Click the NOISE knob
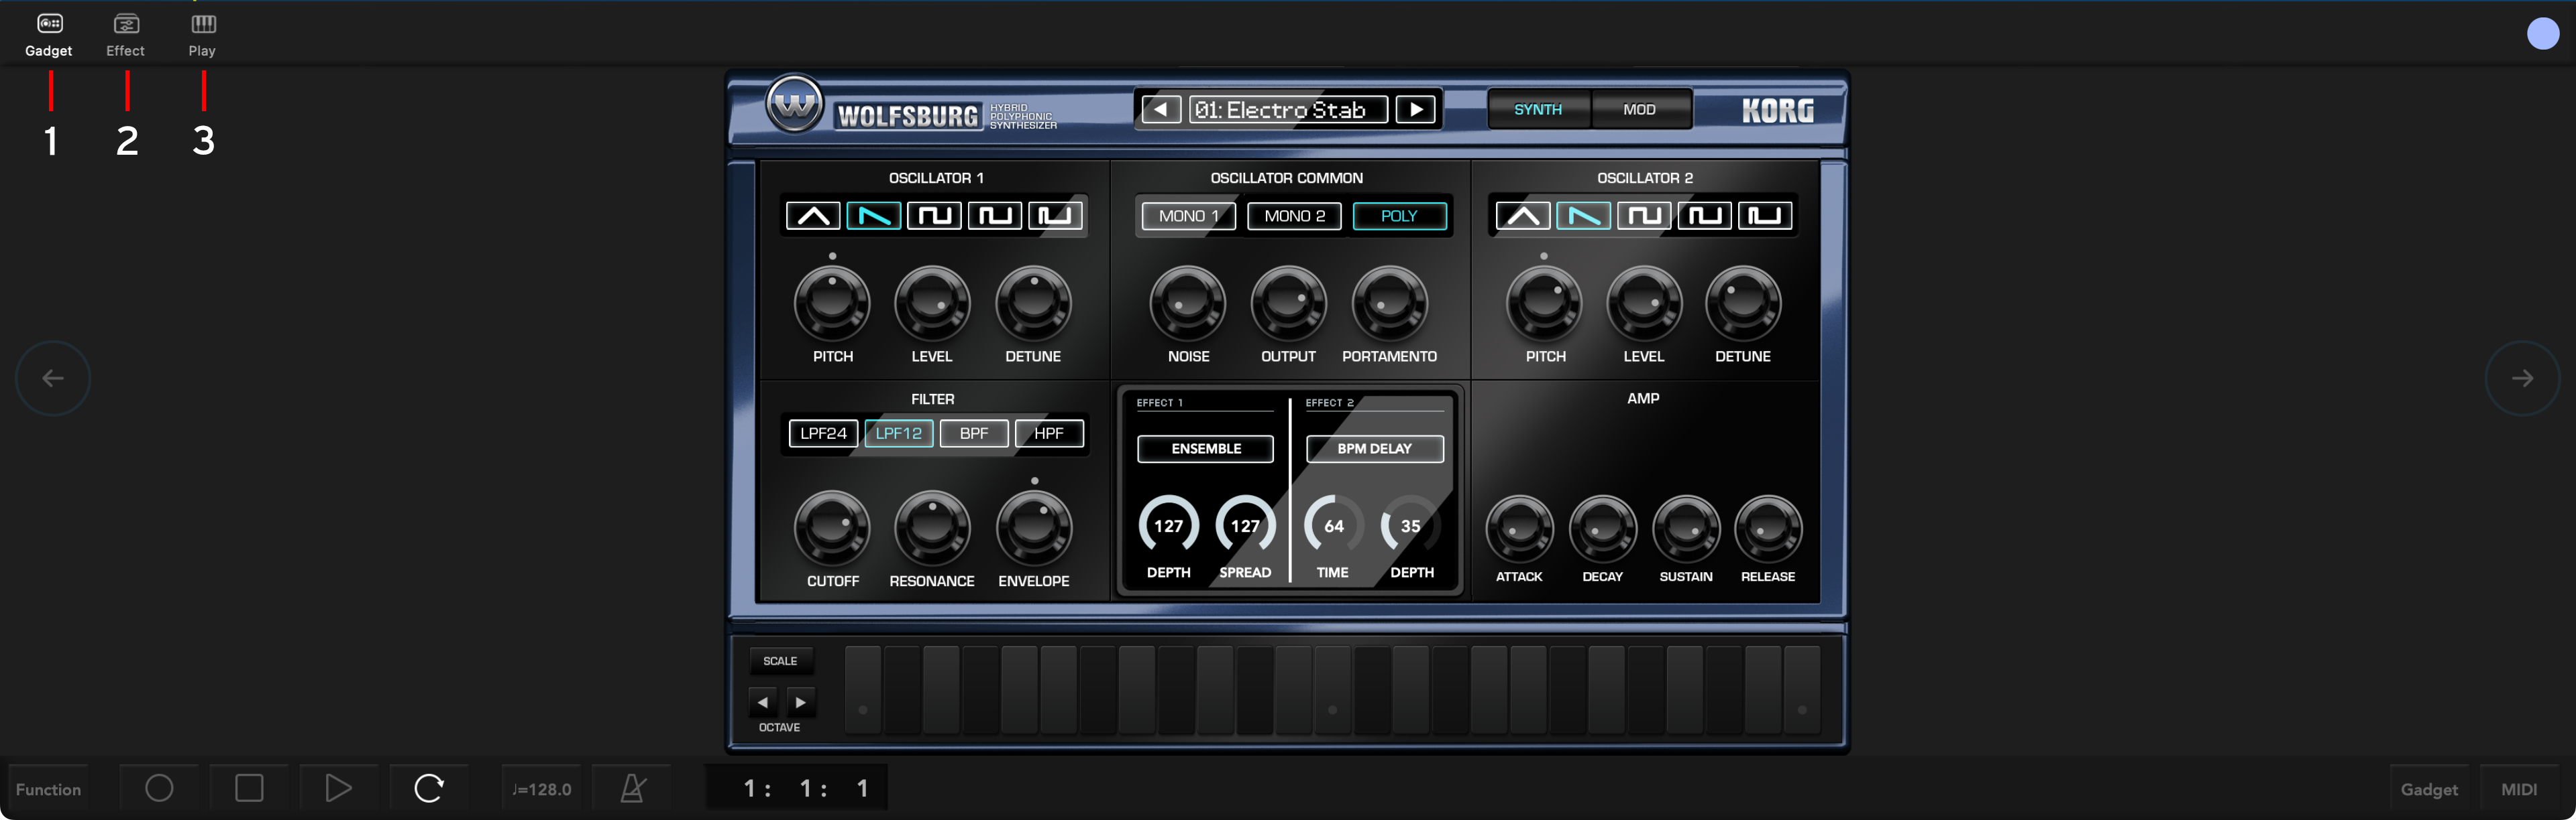This screenshot has width=2576, height=820. pos(1188,303)
